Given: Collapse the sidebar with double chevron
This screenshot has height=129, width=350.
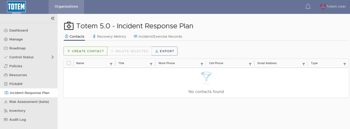Looking at the screenshot, I should 53,18.
